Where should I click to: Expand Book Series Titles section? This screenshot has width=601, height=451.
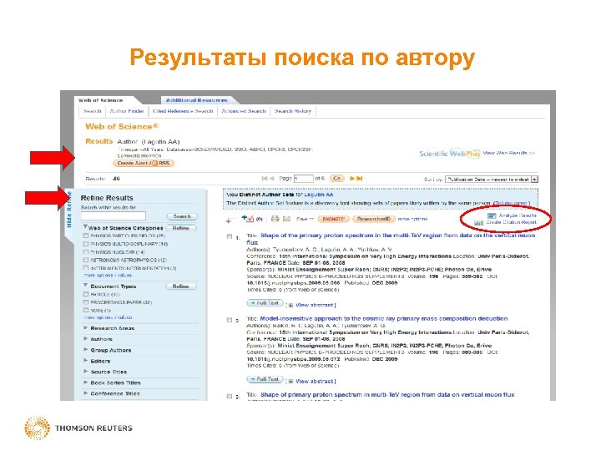click(85, 383)
